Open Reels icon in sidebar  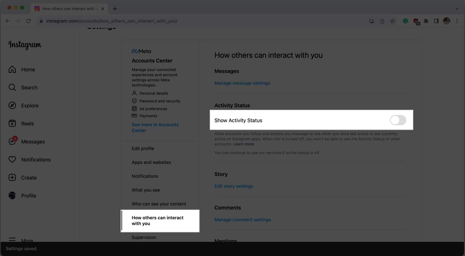tap(12, 124)
